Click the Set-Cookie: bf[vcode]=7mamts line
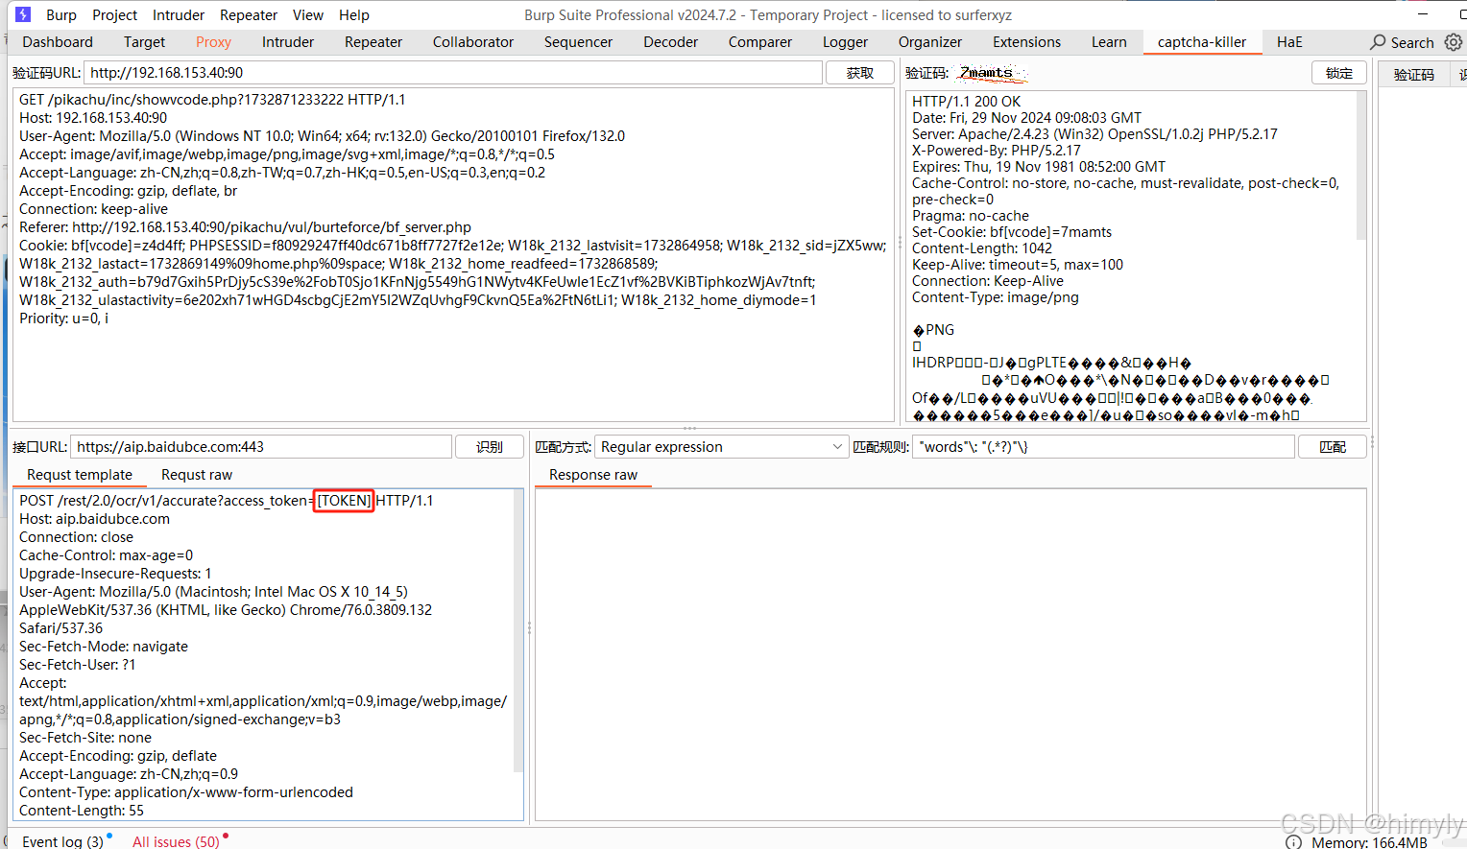1467x849 pixels. [1012, 232]
